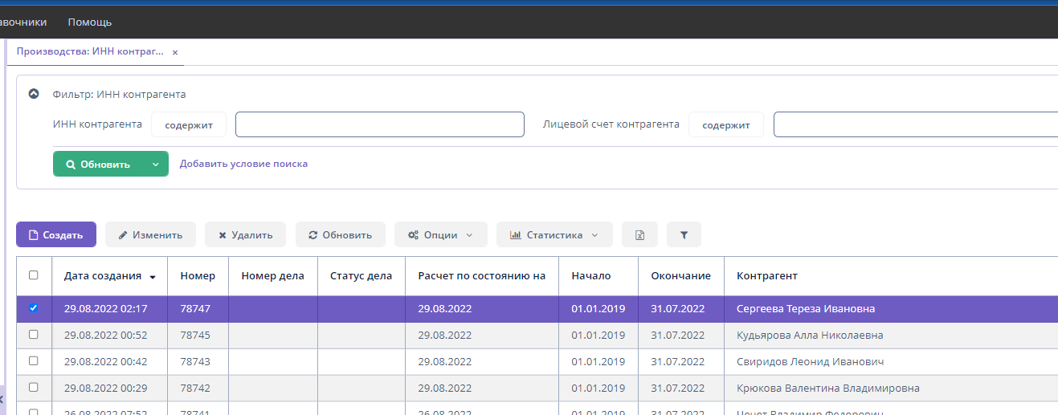This screenshot has width=1058, height=415.
Task: Click the funnel filter icon button
Action: click(684, 235)
